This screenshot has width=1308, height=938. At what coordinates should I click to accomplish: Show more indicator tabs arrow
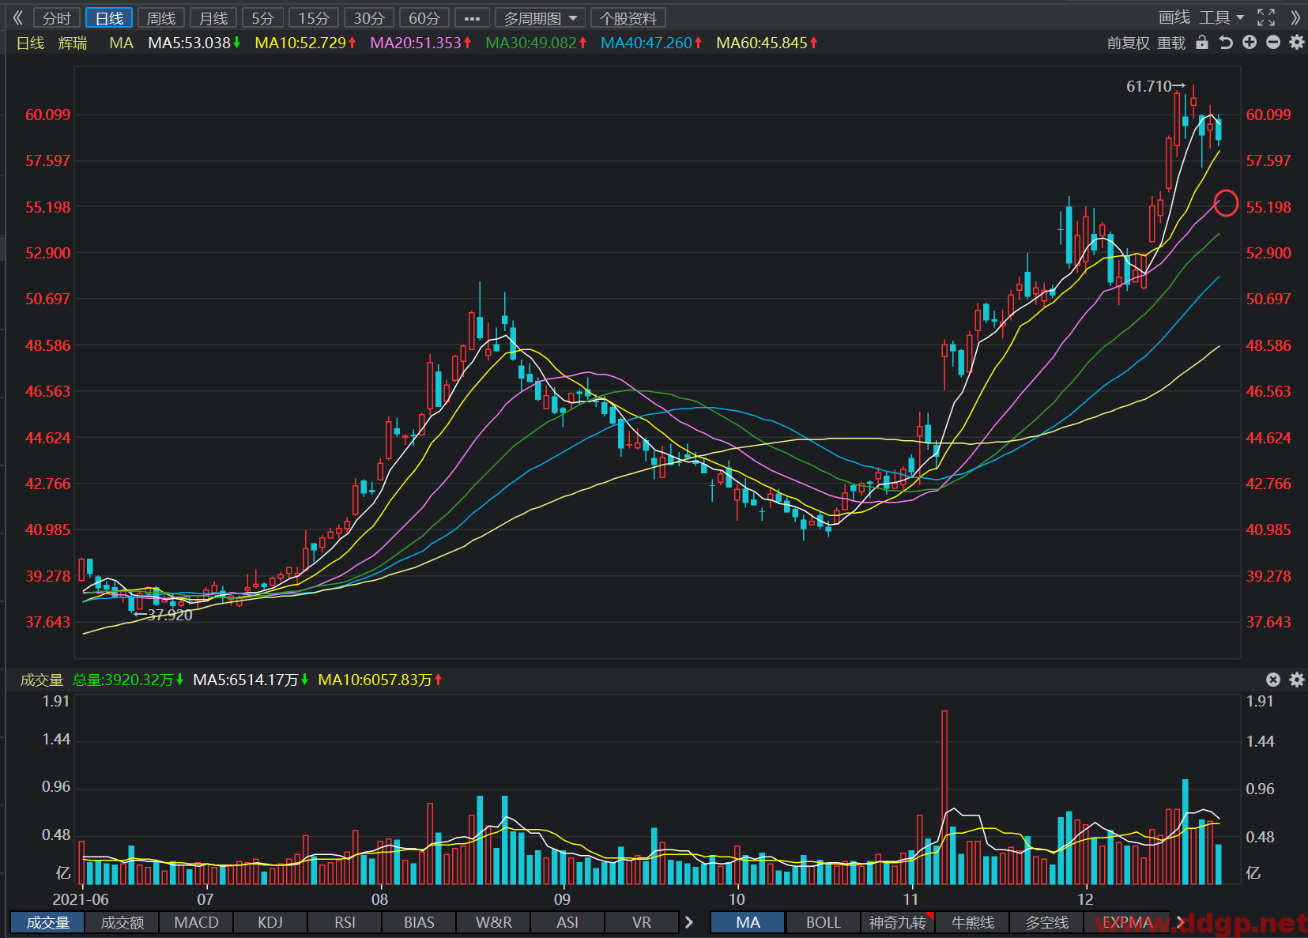689,922
